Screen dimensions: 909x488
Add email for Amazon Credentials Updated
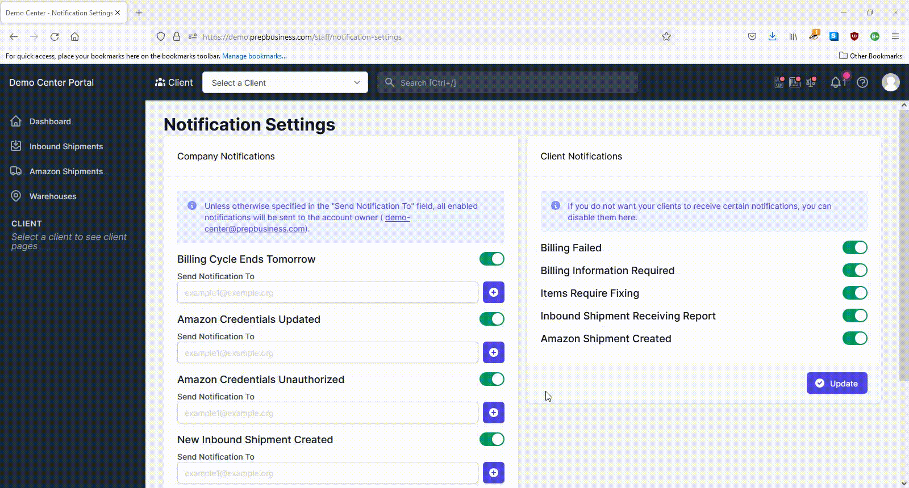point(494,352)
